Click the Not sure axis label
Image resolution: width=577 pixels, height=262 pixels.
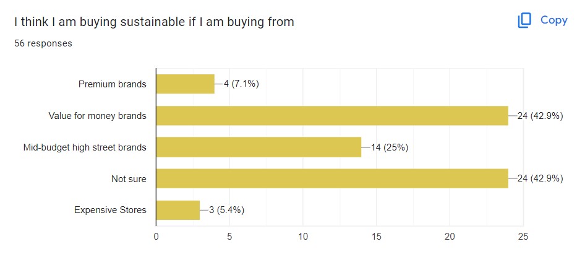[129, 179]
